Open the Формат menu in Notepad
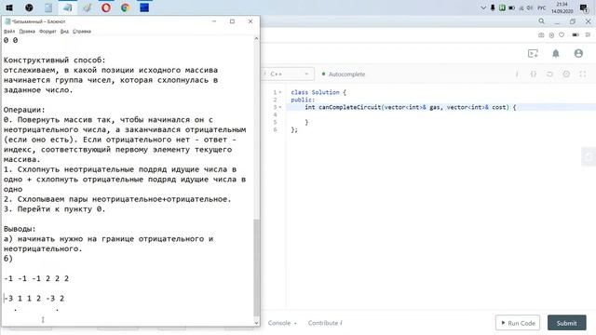Screen dimensions: 596x335 pyautogui.click(x=47, y=31)
